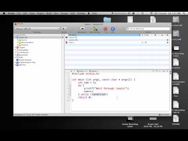Click the condition placeholder in code
The image size is (188, 141).
tap(99, 94)
